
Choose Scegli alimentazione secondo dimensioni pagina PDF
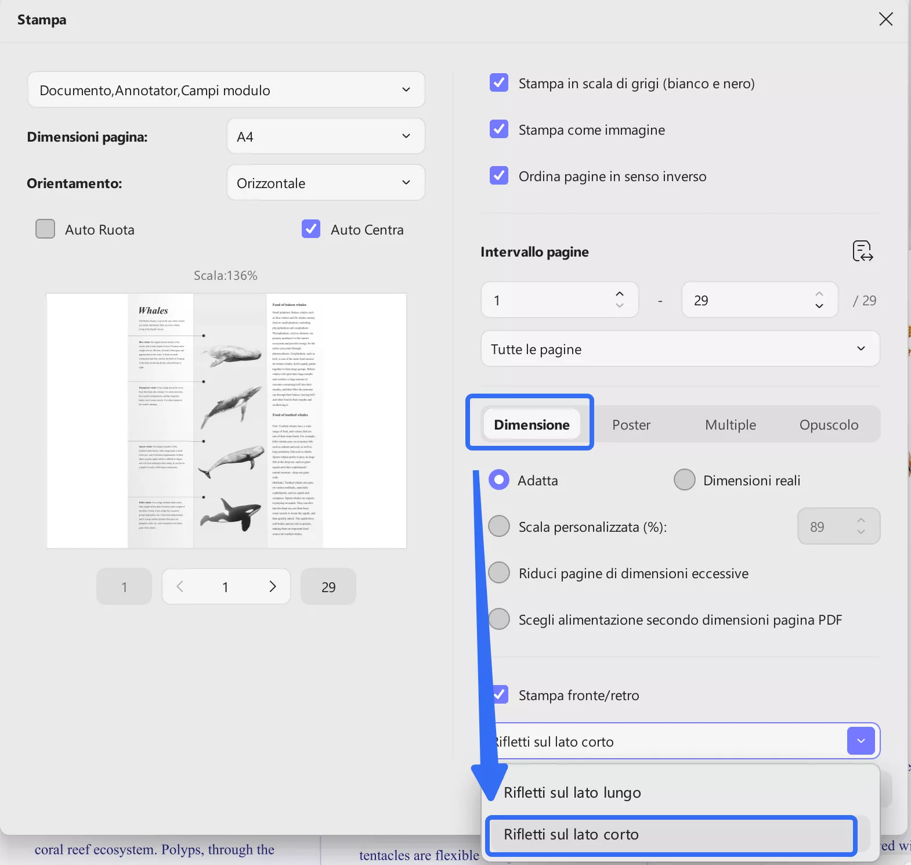pyautogui.click(x=499, y=619)
